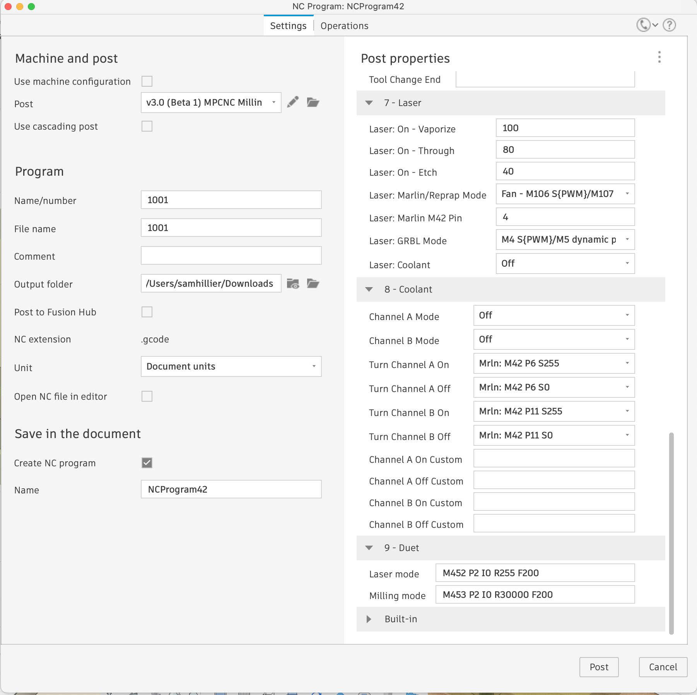Enable Use machine configuration checkbox

[147, 81]
